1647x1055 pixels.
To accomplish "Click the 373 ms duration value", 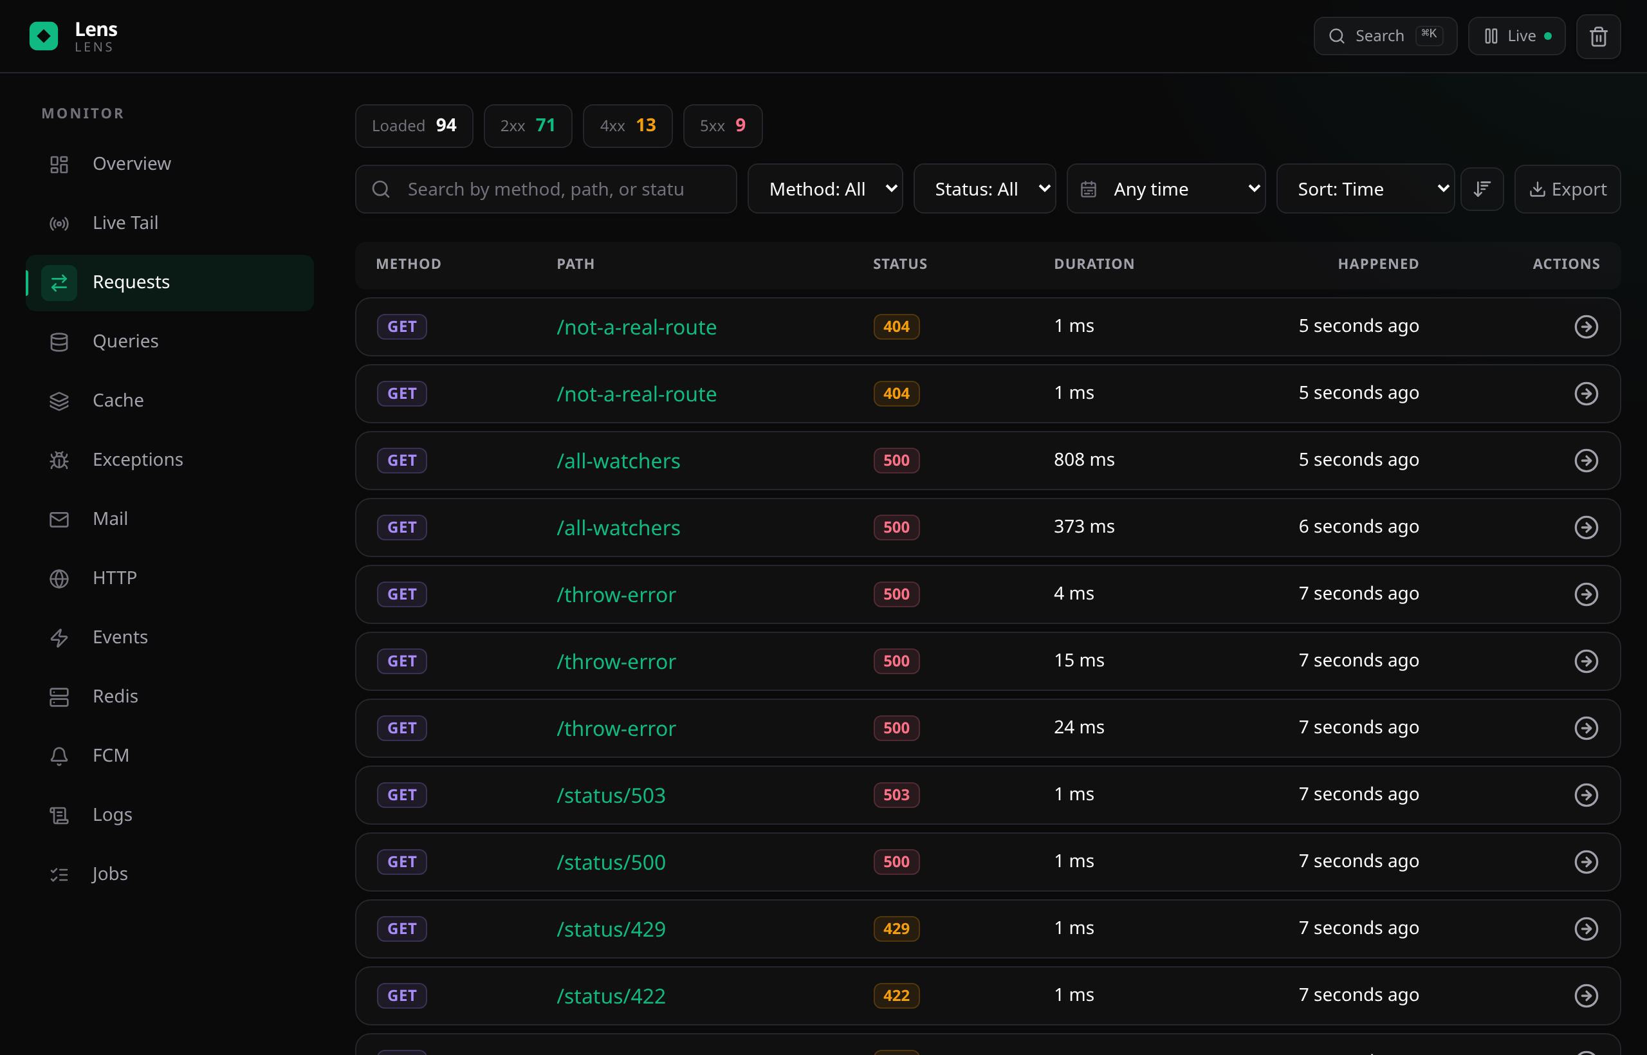I will [x=1084, y=527].
